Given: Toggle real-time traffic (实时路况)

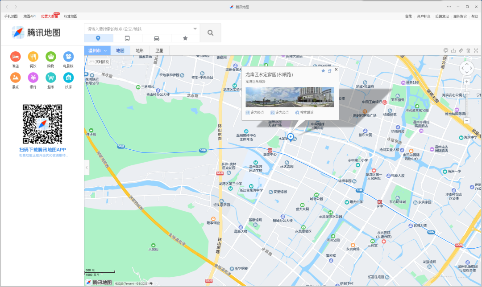Looking at the screenshot, I should tap(99, 61).
